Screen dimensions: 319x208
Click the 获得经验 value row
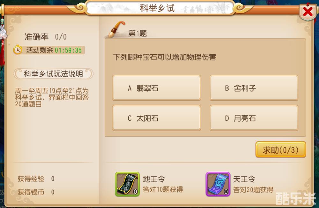pos(36,179)
